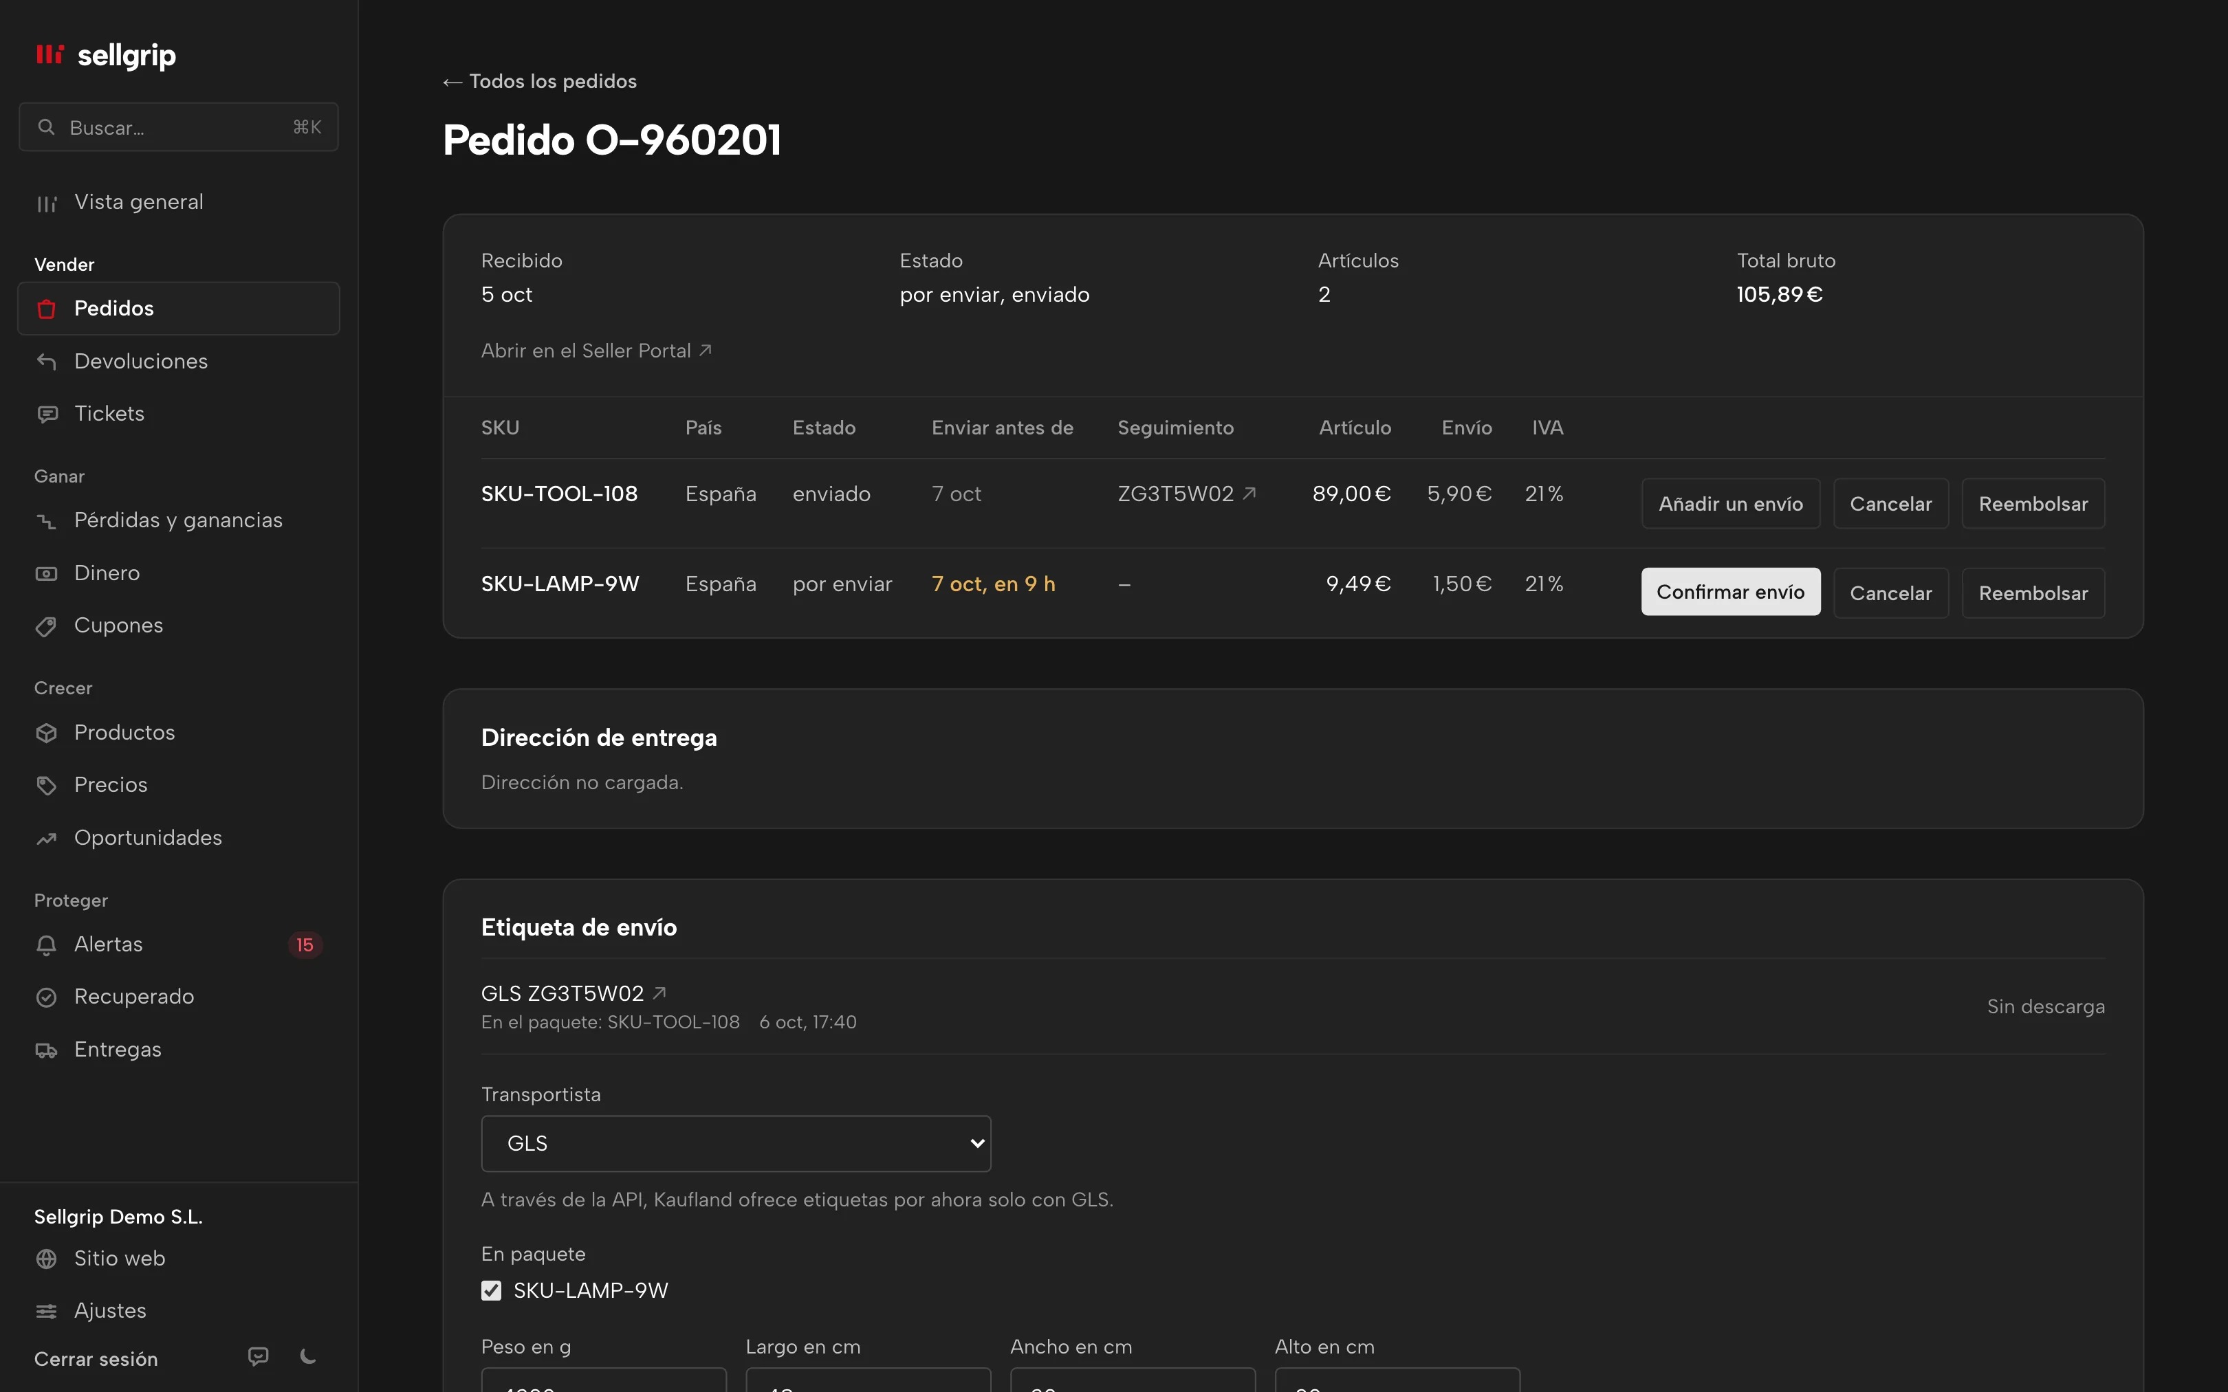
Task: Go to Pérdidas y ganancias
Action: [x=179, y=520]
